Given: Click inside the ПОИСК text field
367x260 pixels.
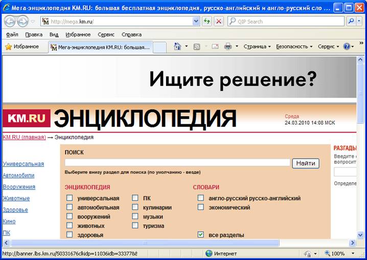Looking at the screenshot, I should (177, 162).
